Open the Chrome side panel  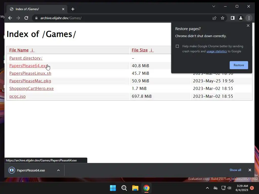click(233, 18)
